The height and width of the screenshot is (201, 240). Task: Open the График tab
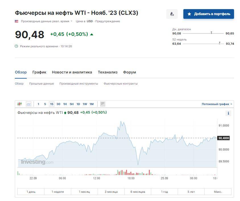click(39, 72)
